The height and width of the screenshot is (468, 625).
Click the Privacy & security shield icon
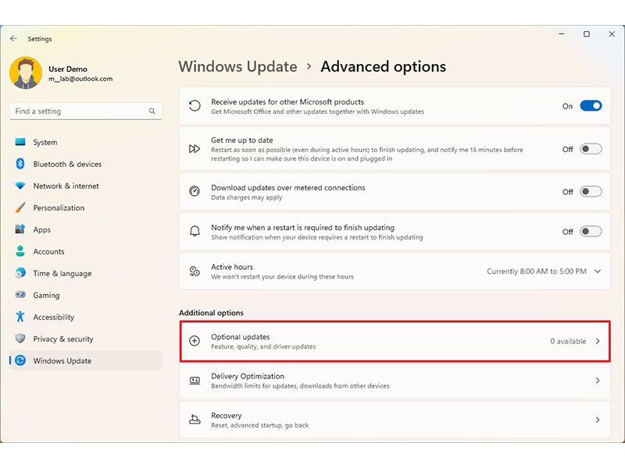(20, 339)
